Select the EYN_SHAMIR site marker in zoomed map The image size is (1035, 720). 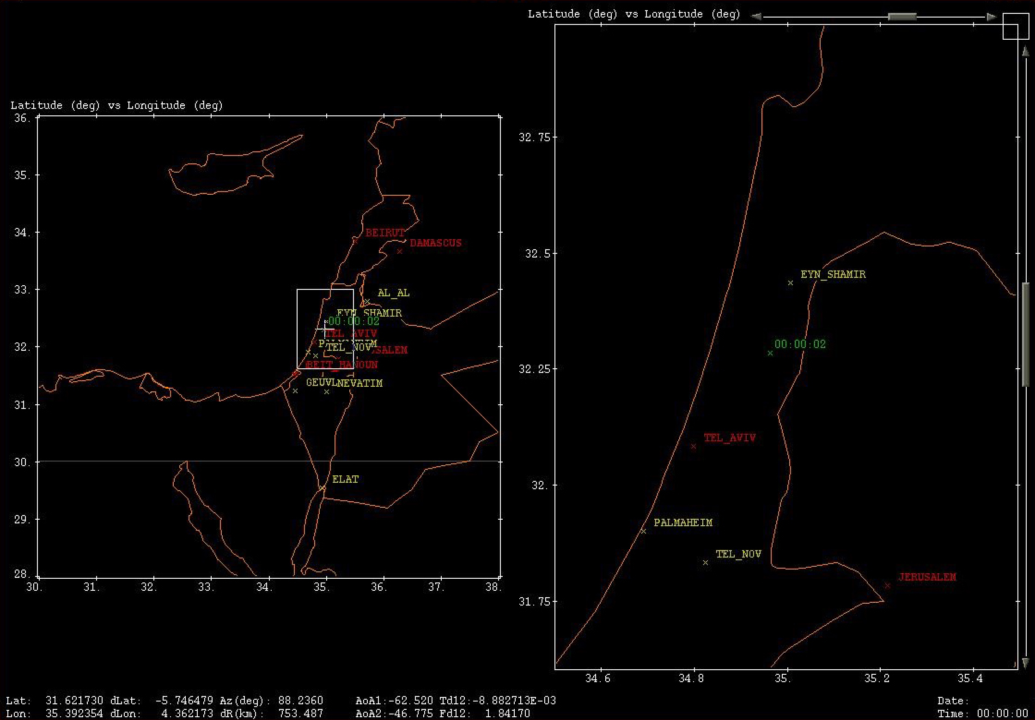(791, 283)
